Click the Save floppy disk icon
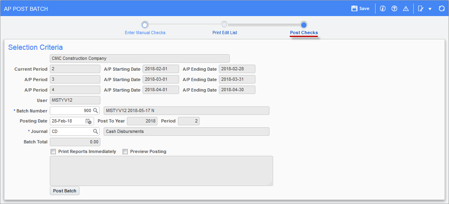This screenshot has width=449, height=204. 355,8
